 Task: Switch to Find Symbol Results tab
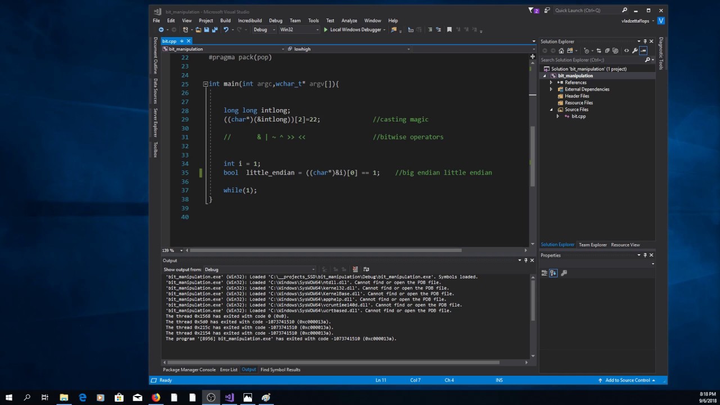click(x=280, y=370)
